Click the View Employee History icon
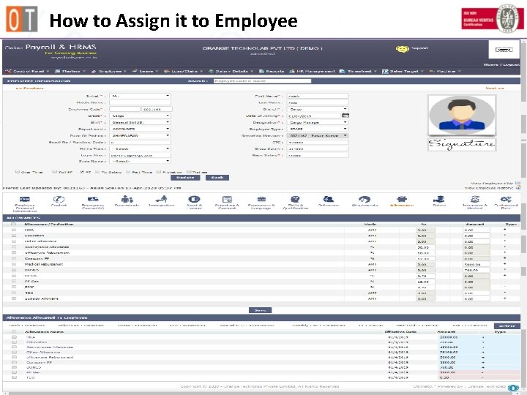The width and height of the screenshot is (527, 395). [x=518, y=188]
